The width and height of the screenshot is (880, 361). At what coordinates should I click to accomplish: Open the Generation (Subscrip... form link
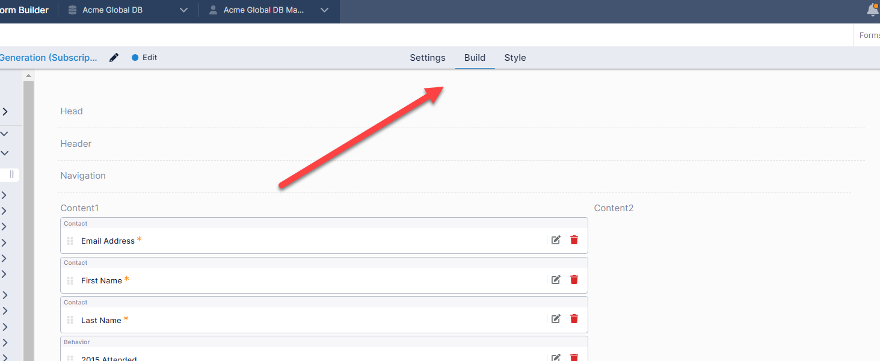48,58
